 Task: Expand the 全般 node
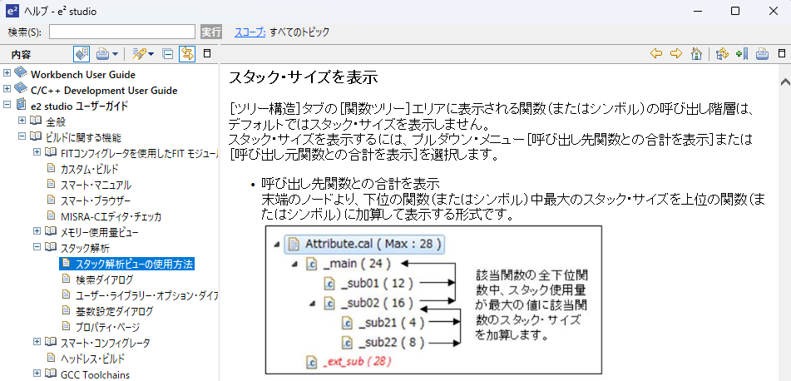click(x=22, y=121)
